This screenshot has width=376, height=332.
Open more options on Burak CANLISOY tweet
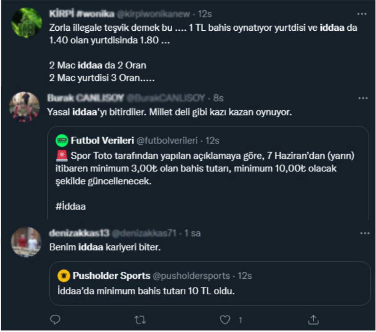[x=363, y=98]
